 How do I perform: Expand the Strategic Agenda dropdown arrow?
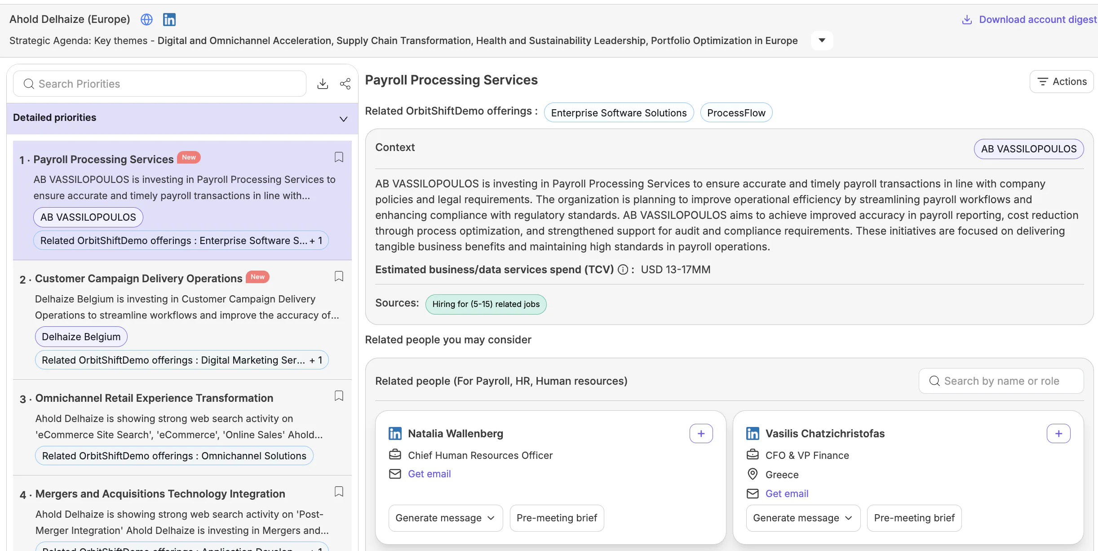point(822,40)
